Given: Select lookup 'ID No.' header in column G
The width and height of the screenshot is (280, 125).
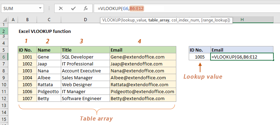Looking at the screenshot, I should 200,50.
